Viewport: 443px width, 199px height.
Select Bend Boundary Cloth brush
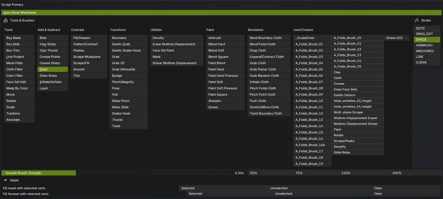269,38
